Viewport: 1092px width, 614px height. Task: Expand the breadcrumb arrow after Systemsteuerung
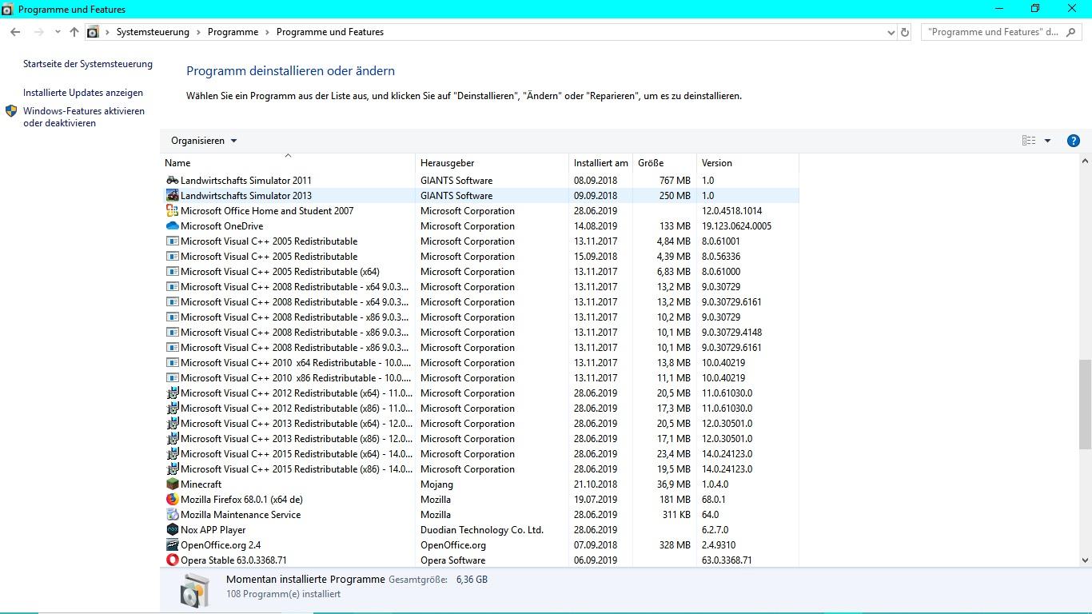(x=198, y=32)
